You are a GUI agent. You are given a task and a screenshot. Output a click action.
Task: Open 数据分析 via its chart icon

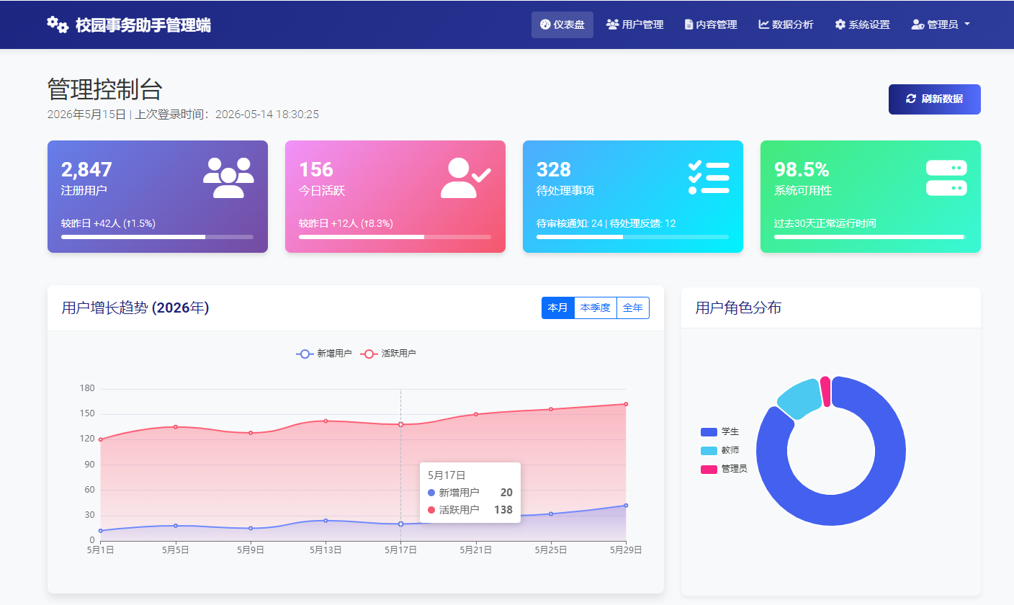[x=765, y=24]
